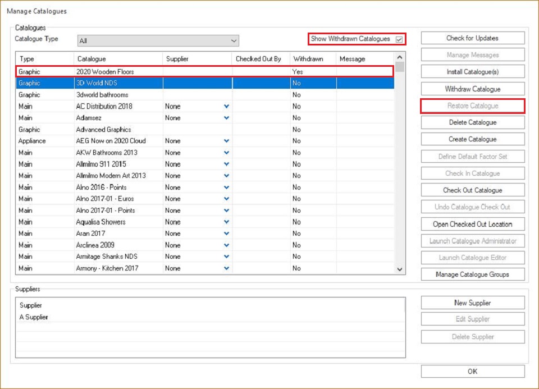Screen dimensions: 539x389
Task: Open supplier dropdown for Alno 2016 - Points
Action: point(226,187)
